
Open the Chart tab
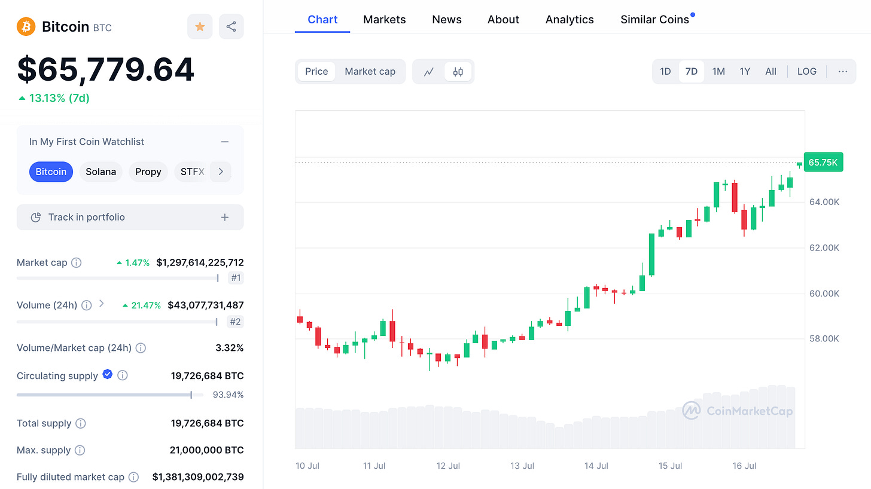[x=322, y=19]
